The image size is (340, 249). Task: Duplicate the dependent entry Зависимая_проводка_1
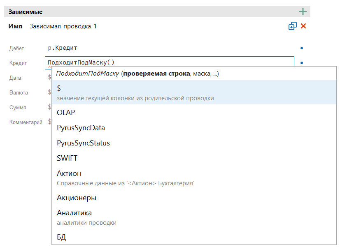click(x=292, y=26)
